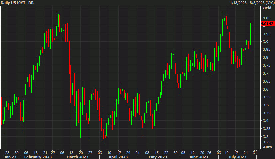Viewport: 275px width, 159px height.
Task: Click the 01 date tick in May
Action: click(x=138, y=152)
